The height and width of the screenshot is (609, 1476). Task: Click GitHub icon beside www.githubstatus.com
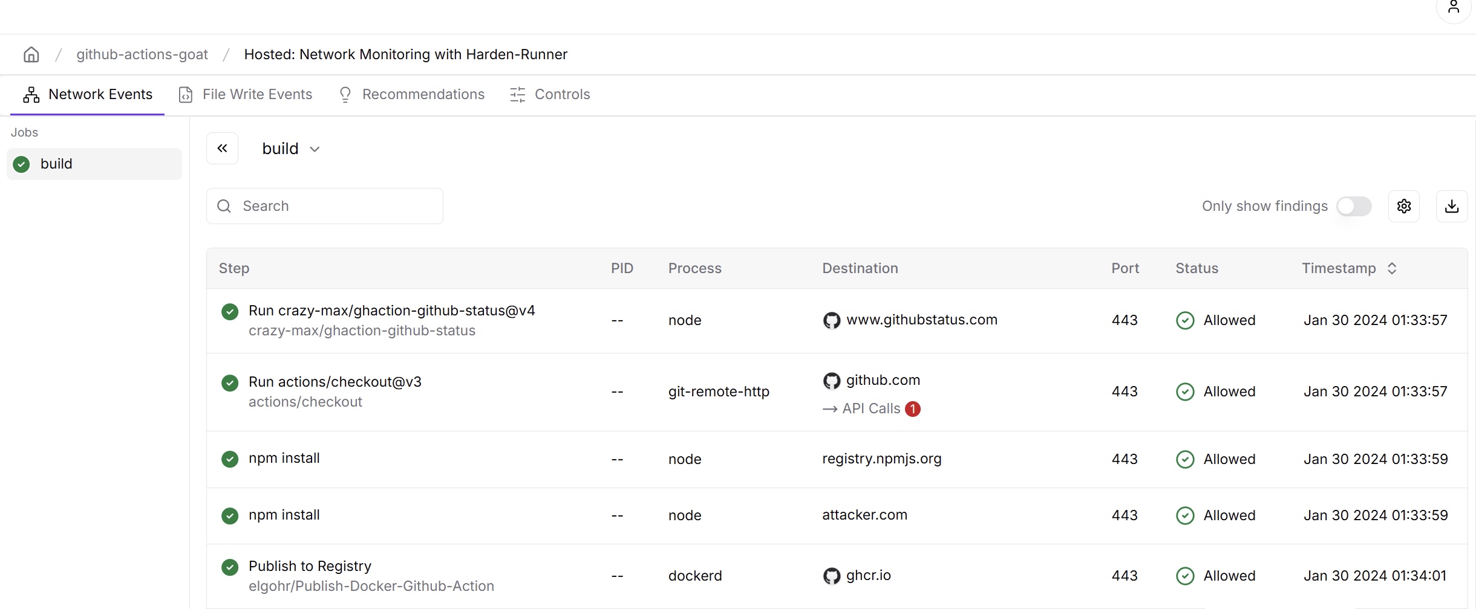832,320
